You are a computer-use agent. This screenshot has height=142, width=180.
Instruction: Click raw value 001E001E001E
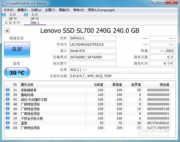pos(158,123)
